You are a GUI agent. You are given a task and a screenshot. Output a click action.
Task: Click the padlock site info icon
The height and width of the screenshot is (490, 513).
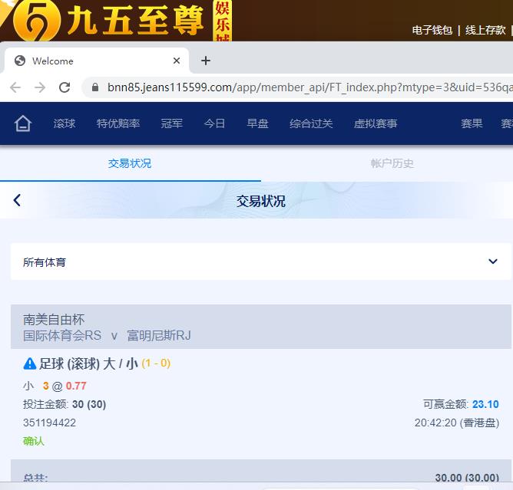click(95, 87)
